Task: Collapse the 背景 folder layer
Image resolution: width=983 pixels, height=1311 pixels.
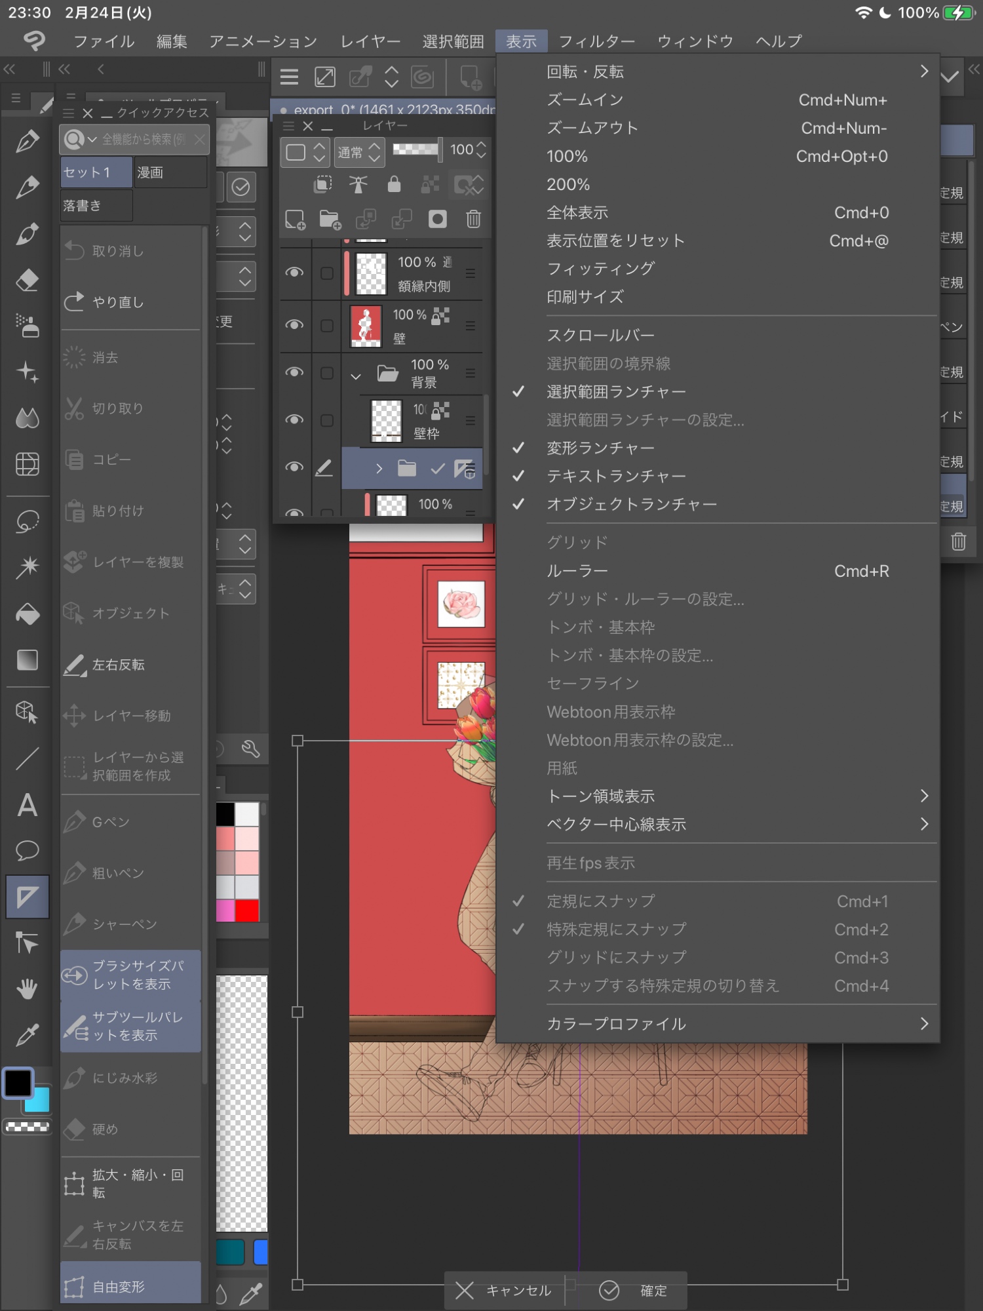Action: (356, 376)
